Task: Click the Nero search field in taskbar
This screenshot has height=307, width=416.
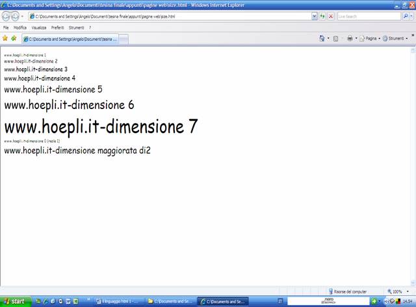Action: tap(328, 301)
